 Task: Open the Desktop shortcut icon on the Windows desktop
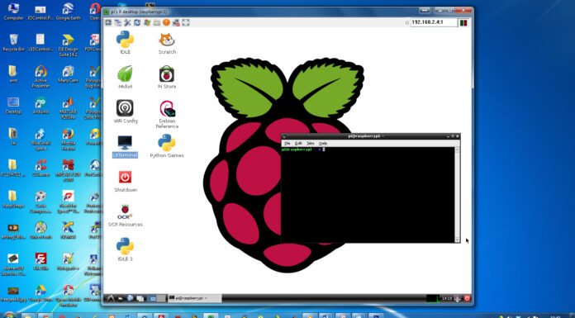point(13,105)
